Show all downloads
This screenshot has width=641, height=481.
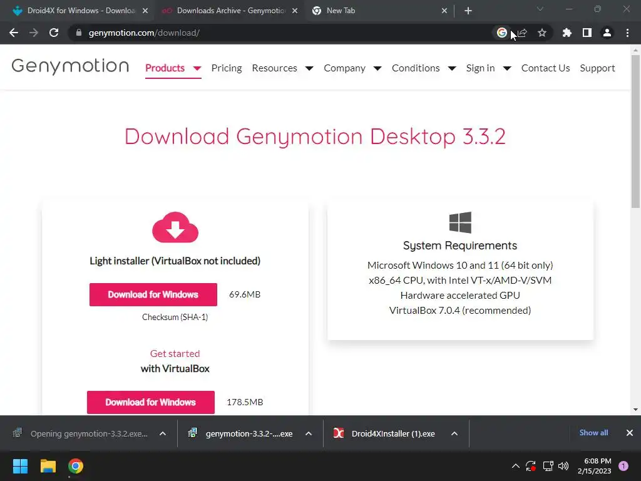click(x=593, y=433)
